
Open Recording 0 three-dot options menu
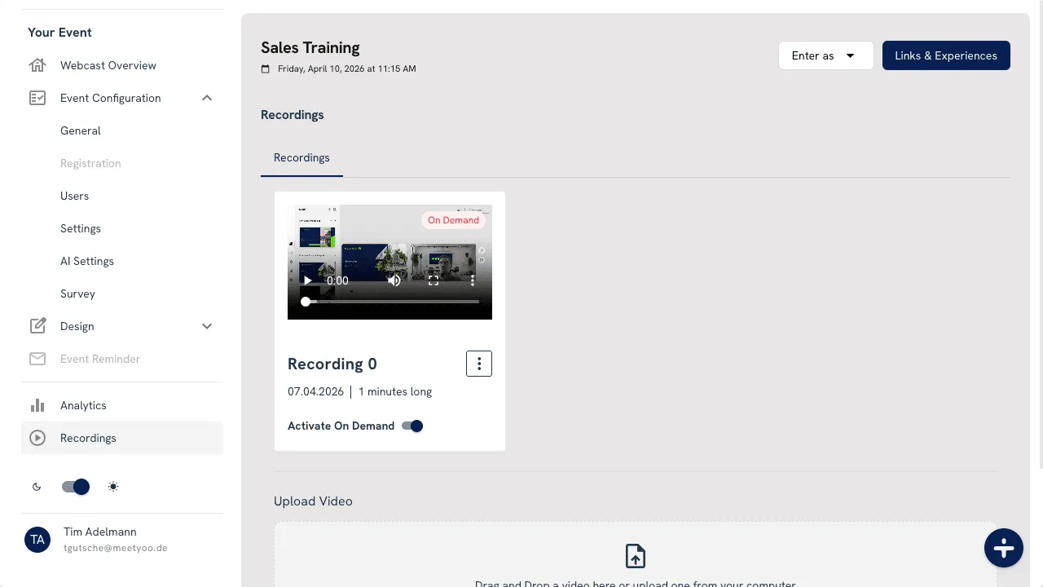coord(479,364)
